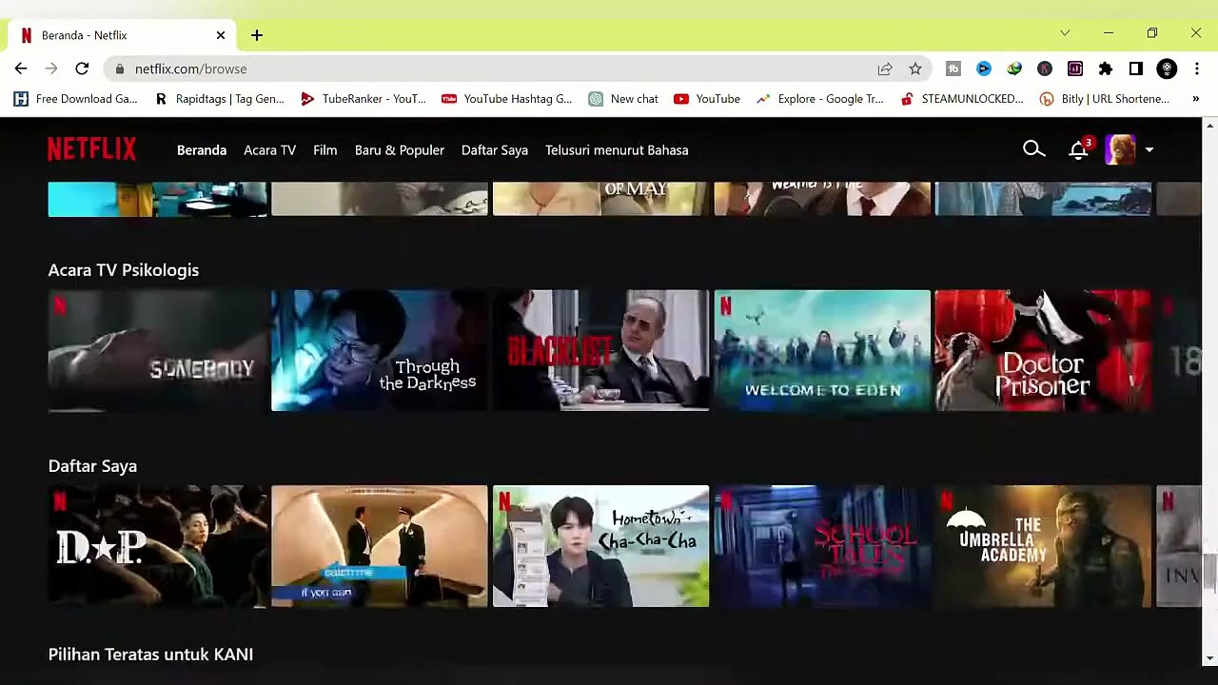This screenshot has height=685, width=1218.
Task: Open the YouTube bookmark
Action: pyautogui.click(x=706, y=99)
